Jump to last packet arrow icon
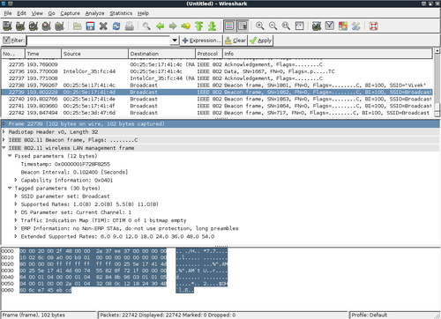This screenshot has height=319, width=441. pos(212,26)
